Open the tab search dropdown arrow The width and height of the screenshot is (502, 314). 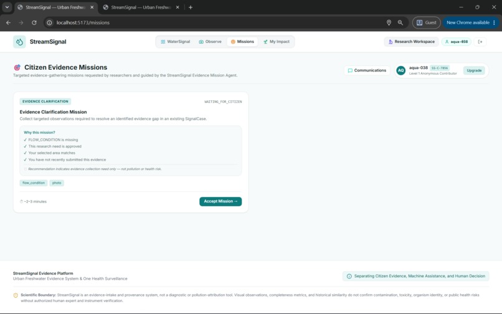coord(7,7)
